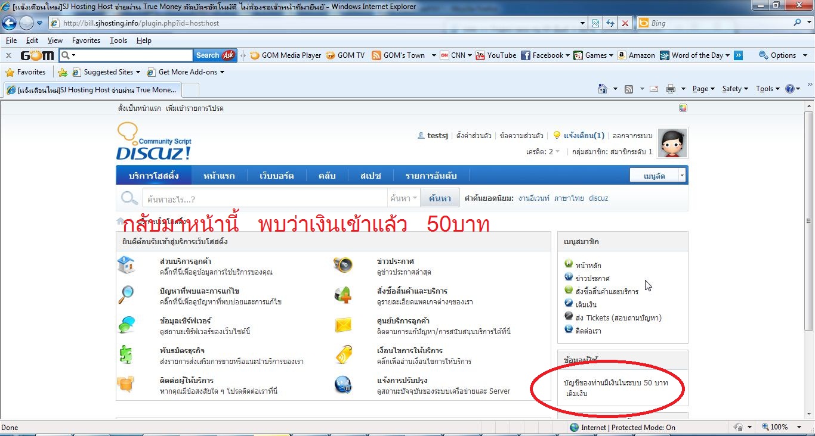Click the Forward arrow button
Viewport: 815px width, 436px height.
click(x=26, y=23)
